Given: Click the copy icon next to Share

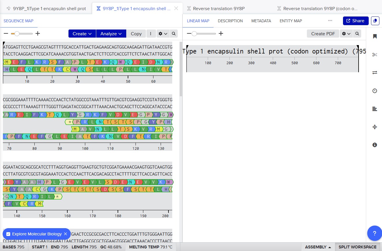Looking at the screenshot, I should point(375,21).
